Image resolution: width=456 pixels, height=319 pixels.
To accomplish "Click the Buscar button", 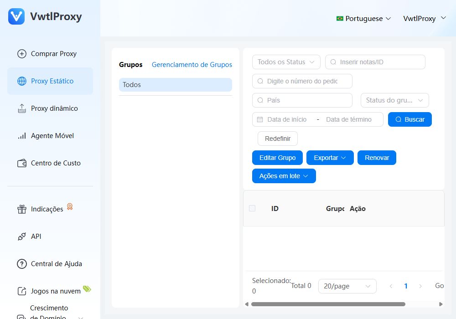I will (410, 119).
